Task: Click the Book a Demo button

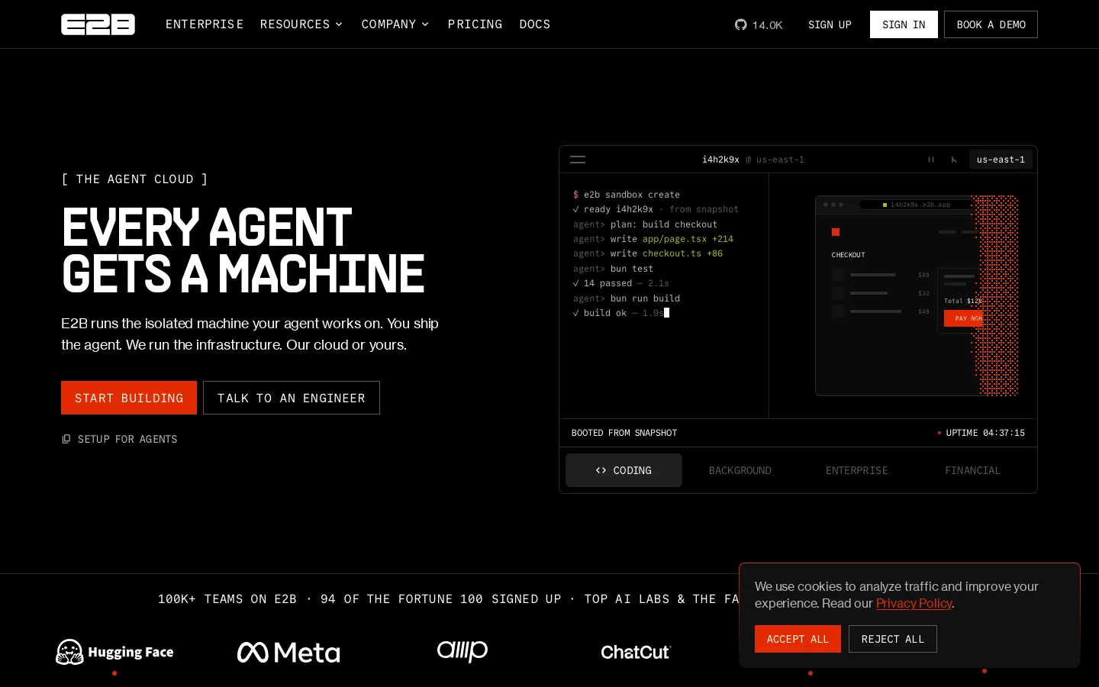Action: (991, 24)
